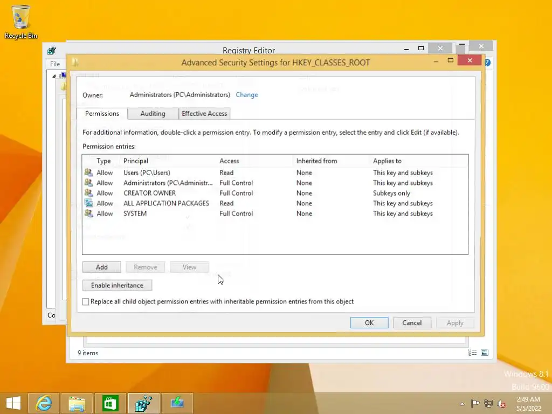Switch to the Auditing tab
The width and height of the screenshot is (552, 414).
(153, 113)
